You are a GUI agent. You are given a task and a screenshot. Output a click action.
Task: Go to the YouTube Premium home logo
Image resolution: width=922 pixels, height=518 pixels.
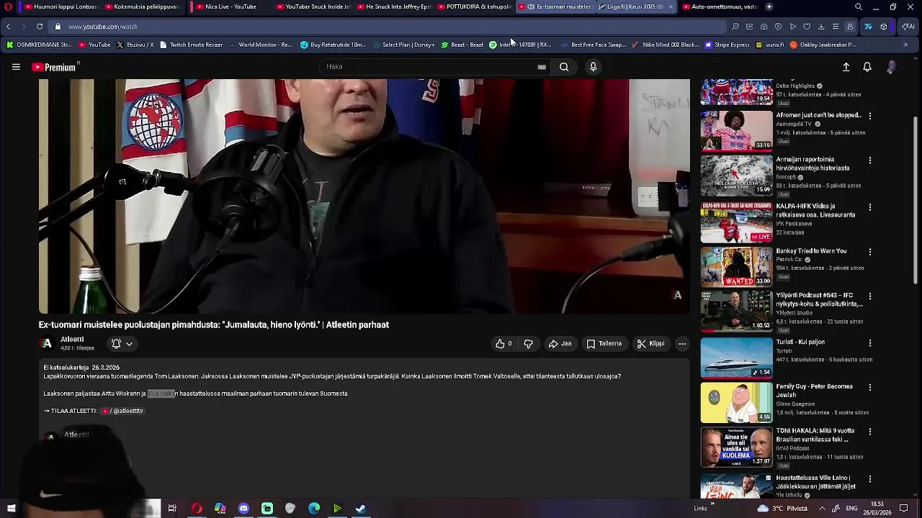(55, 67)
